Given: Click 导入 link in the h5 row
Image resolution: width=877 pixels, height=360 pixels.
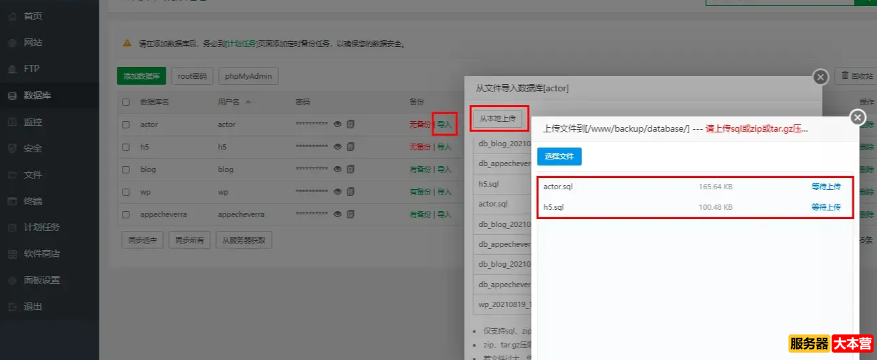Looking at the screenshot, I should [x=444, y=147].
